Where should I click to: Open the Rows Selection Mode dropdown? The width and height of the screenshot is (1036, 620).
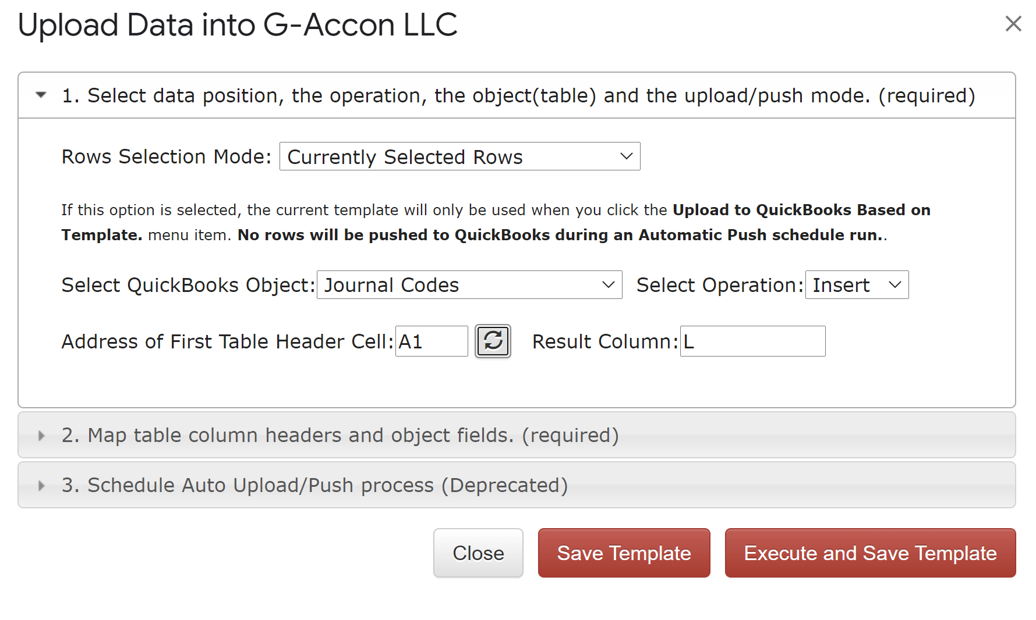click(x=459, y=156)
